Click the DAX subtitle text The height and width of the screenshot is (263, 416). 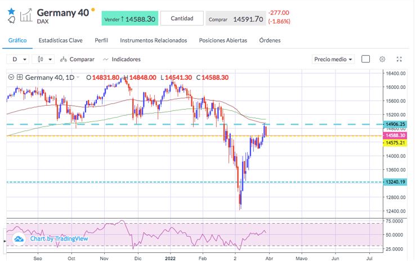[x=43, y=21]
